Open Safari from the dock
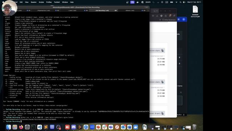 pyautogui.click(x=86, y=127)
